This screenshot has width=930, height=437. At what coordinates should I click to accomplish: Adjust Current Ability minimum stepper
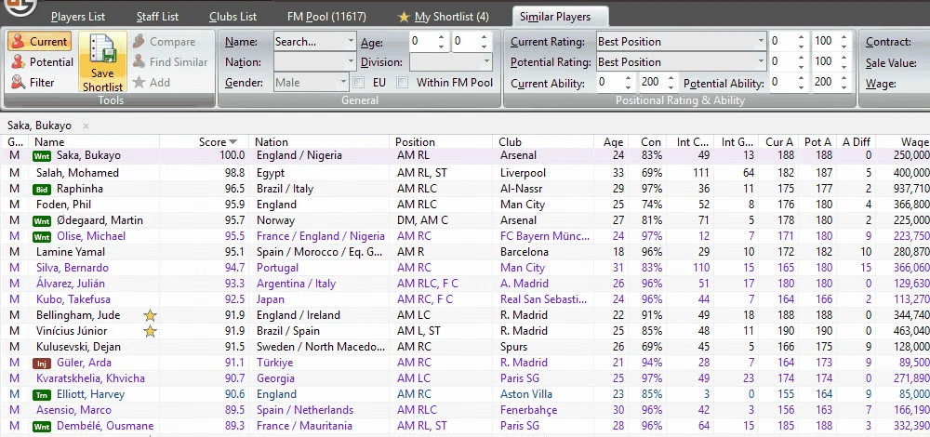628,83
